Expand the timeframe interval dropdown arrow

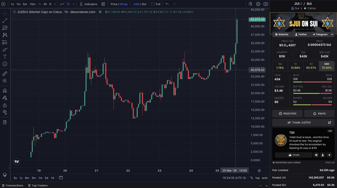tap(55, 4)
